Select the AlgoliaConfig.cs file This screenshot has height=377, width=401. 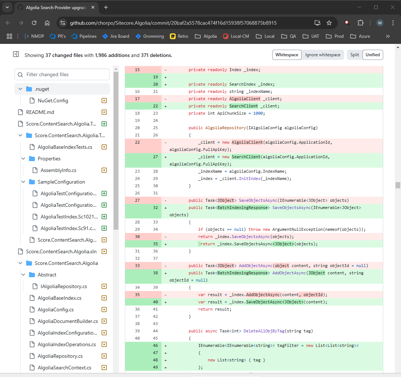pyautogui.click(x=56, y=310)
